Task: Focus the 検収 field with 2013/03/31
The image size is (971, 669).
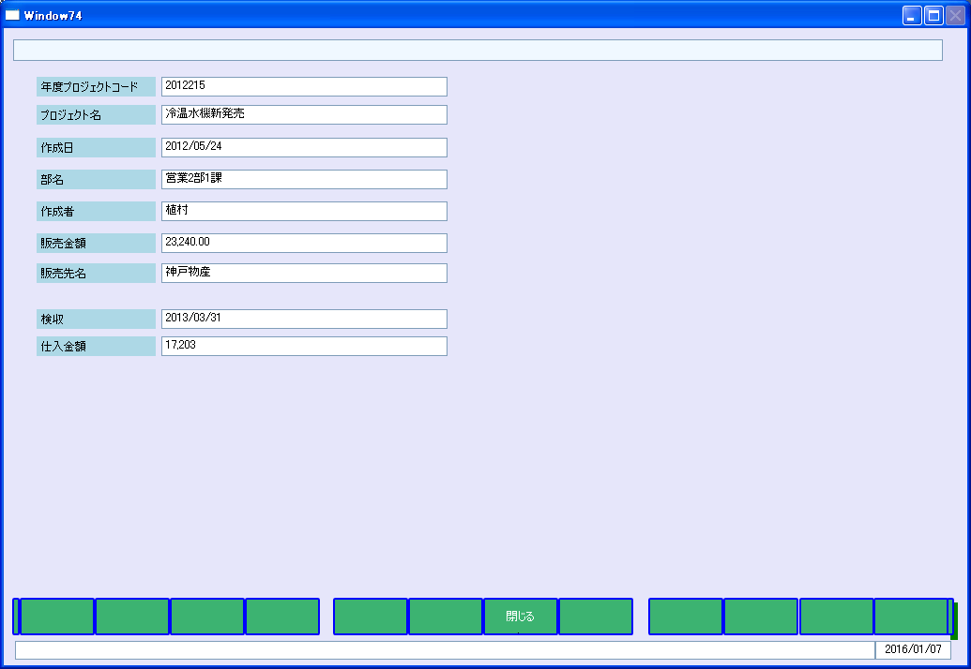Action: point(304,320)
